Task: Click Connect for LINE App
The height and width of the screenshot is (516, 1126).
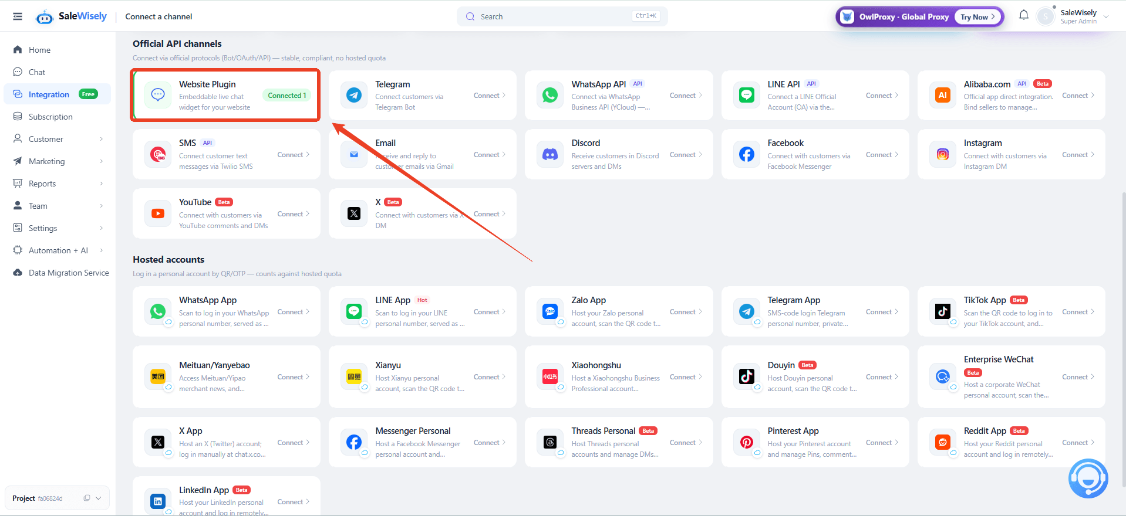Action: click(x=490, y=312)
